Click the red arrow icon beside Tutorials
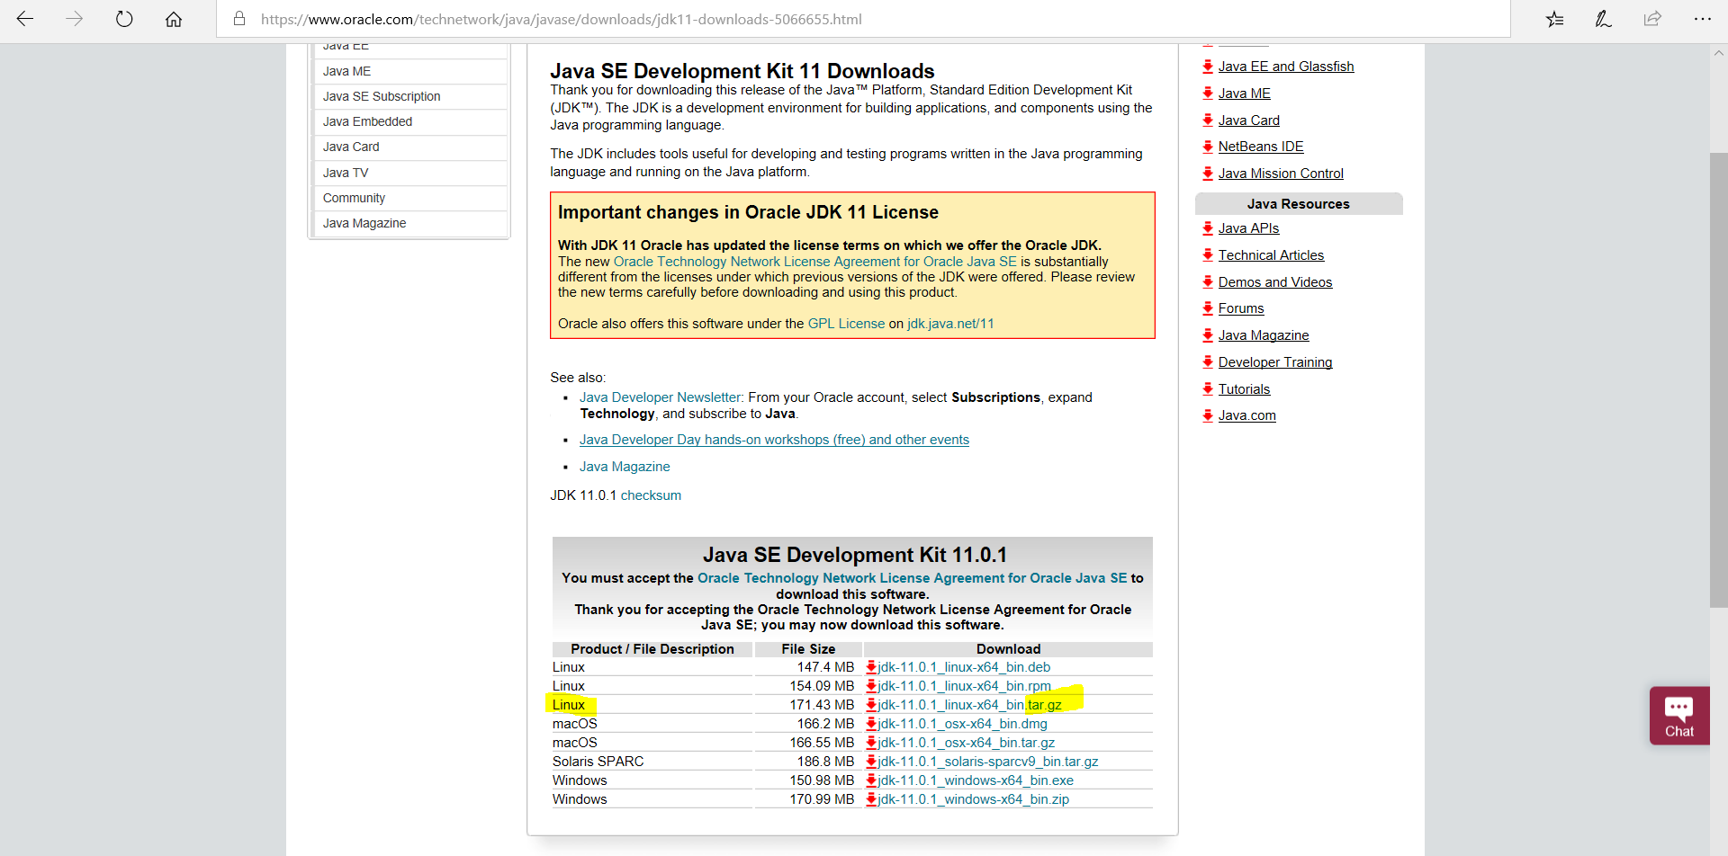 [1208, 389]
